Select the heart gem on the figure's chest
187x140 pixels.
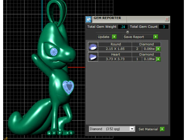click(x=68, y=87)
